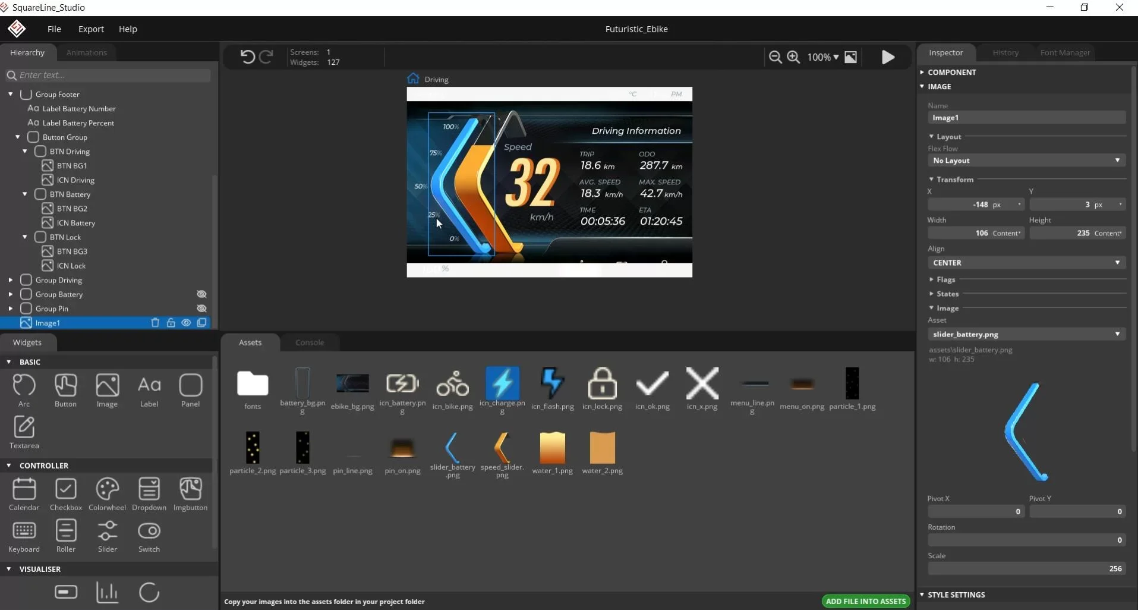Open the Align CENTER dropdown
Viewport: 1138px width, 610px height.
tap(1026, 263)
